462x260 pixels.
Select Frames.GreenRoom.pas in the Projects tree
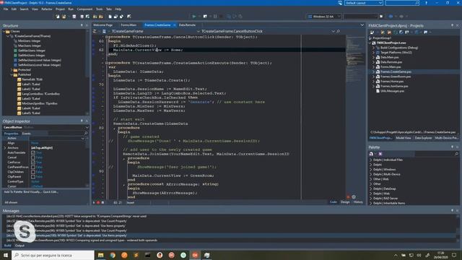(x=396, y=77)
